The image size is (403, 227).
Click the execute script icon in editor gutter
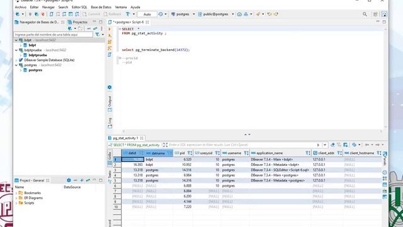point(110,42)
